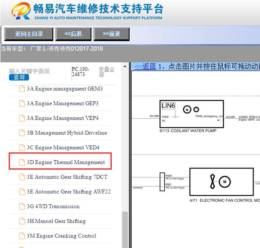Click document icon beside 3E Automatic Gear Shifting 7DCT
This screenshot has height=248, width=260.
[x=22, y=177]
